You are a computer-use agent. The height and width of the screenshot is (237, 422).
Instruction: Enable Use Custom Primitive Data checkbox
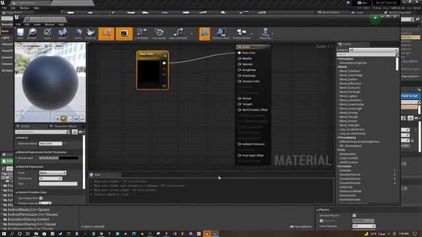tap(41, 198)
